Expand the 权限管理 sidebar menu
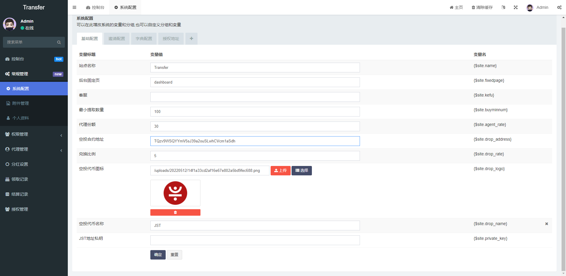Image resolution: width=566 pixels, height=276 pixels. pyautogui.click(x=34, y=134)
